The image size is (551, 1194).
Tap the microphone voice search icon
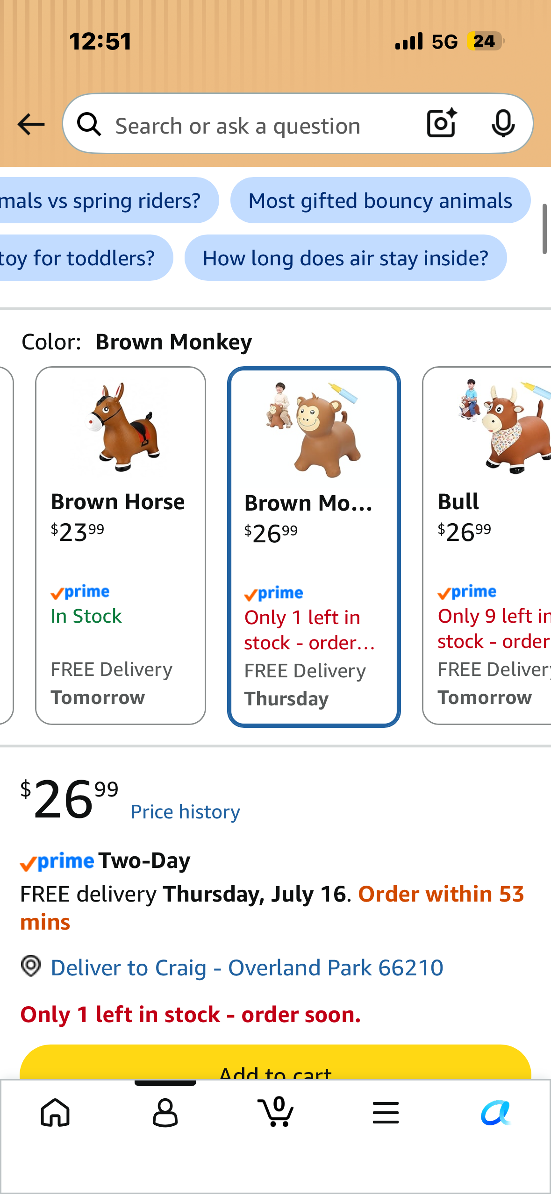tap(503, 124)
